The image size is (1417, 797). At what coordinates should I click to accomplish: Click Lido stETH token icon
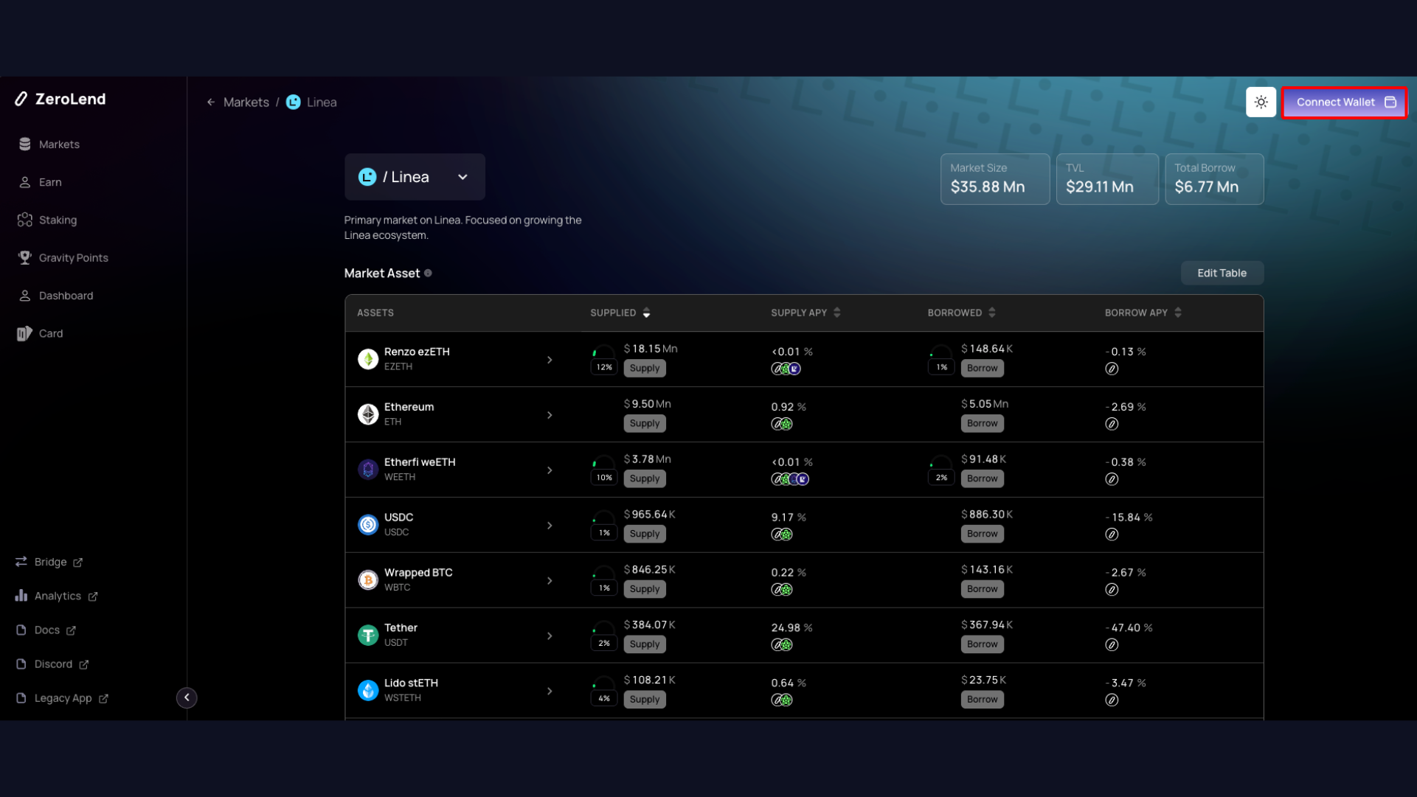(368, 690)
